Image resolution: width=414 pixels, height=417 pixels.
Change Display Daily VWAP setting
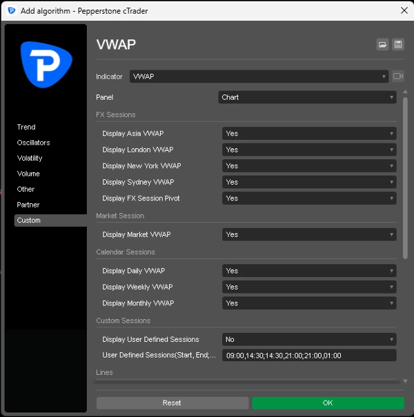[x=309, y=271]
